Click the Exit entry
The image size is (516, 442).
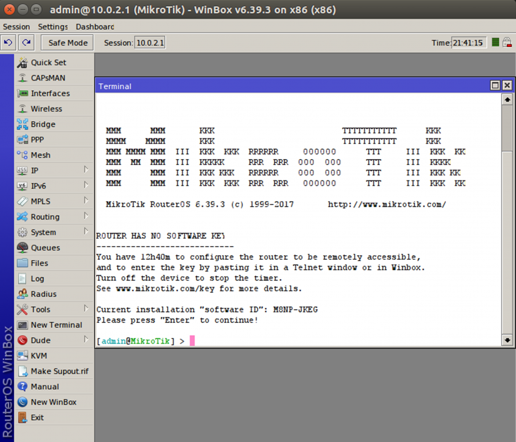click(54, 418)
